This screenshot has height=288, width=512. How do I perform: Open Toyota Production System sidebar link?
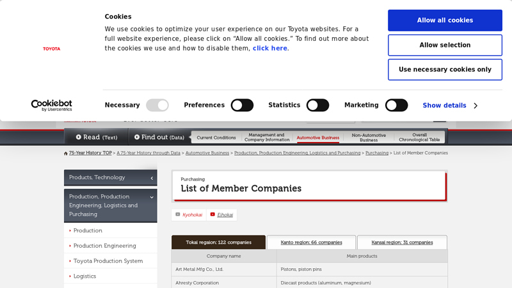[108, 261]
